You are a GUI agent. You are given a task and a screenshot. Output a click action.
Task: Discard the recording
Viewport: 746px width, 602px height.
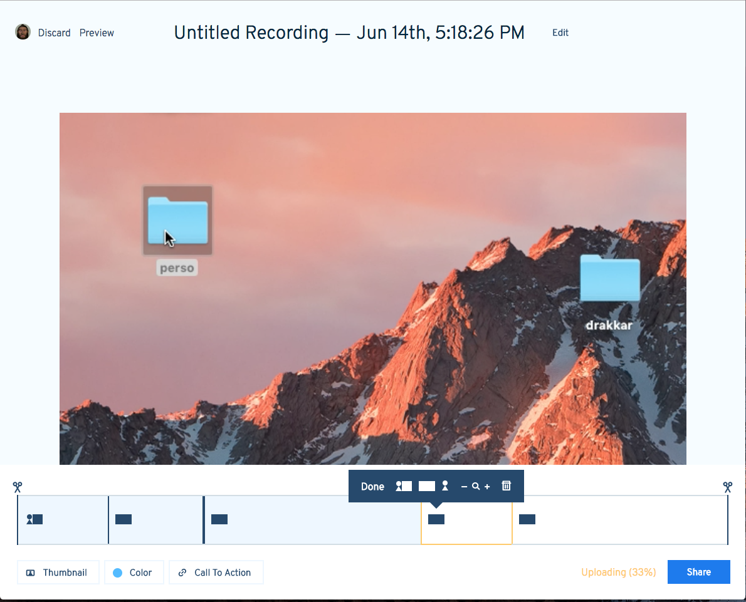(x=55, y=33)
